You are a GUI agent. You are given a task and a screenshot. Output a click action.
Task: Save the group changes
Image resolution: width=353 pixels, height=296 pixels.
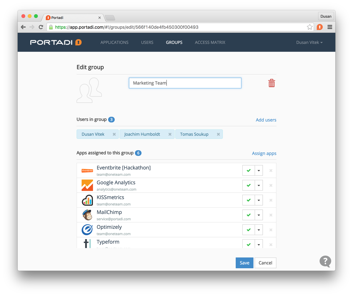(x=244, y=263)
